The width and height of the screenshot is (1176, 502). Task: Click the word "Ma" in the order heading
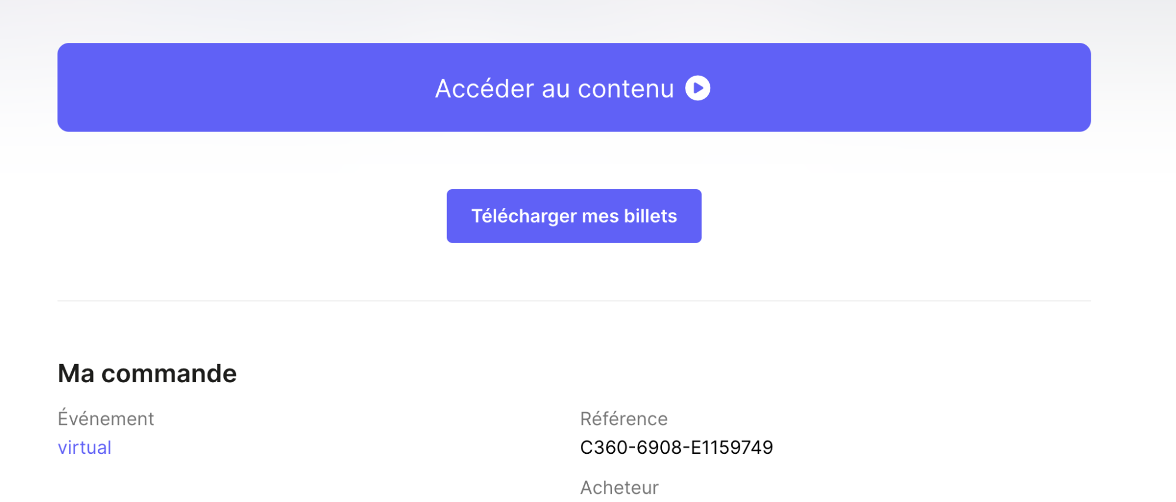pyautogui.click(x=76, y=373)
